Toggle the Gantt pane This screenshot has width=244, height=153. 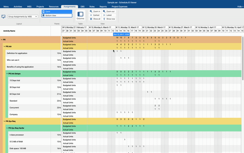click(x=57, y=11)
